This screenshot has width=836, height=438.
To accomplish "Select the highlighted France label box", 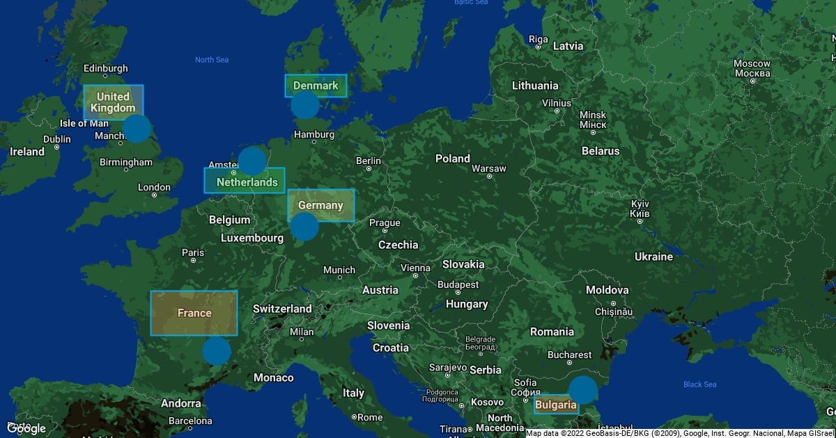I will click(194, 313).
